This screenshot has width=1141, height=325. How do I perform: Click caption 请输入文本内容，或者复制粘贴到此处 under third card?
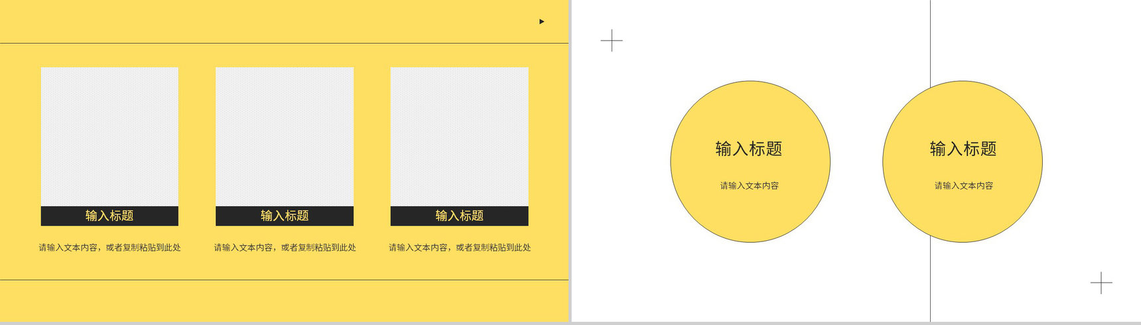pyautogui.click(x=460, y=247)
